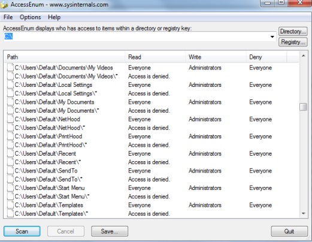Click file icon for PrintHood\* row
Screen dimensions: 312x242
[10, 145]
